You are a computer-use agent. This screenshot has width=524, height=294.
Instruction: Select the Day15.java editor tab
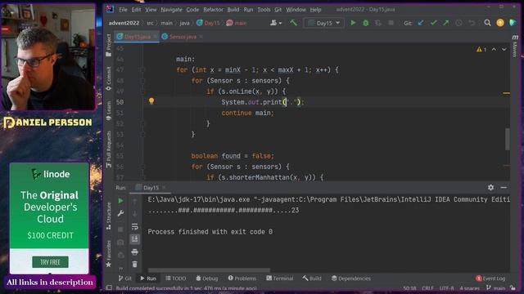pos(137,37)
